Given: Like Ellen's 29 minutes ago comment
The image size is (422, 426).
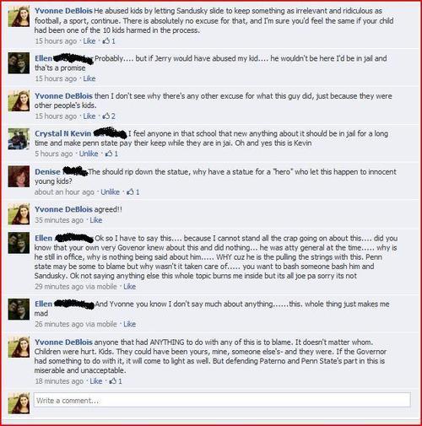Looking at the screenshot, I should click(130, 287).
